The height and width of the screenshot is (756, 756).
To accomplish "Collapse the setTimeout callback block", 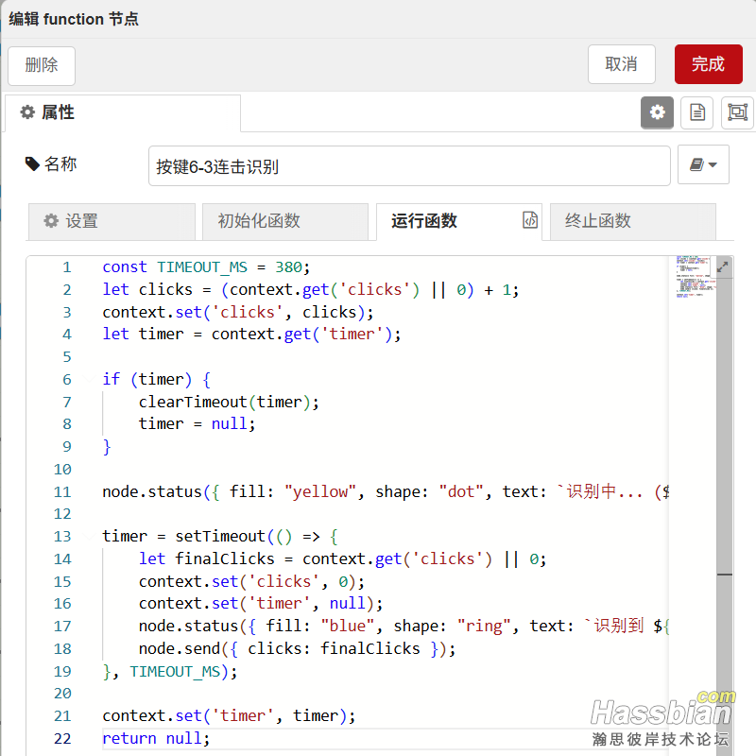I will click(x=89, y=536).
